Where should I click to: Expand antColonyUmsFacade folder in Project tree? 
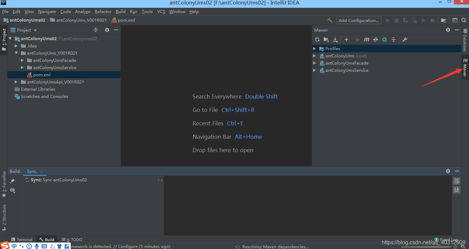click(x=22, y=60)
